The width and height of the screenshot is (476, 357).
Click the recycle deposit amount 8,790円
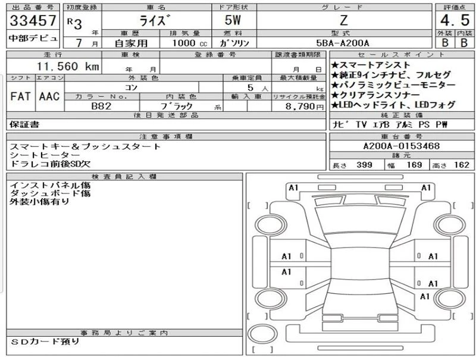(305, 106)
